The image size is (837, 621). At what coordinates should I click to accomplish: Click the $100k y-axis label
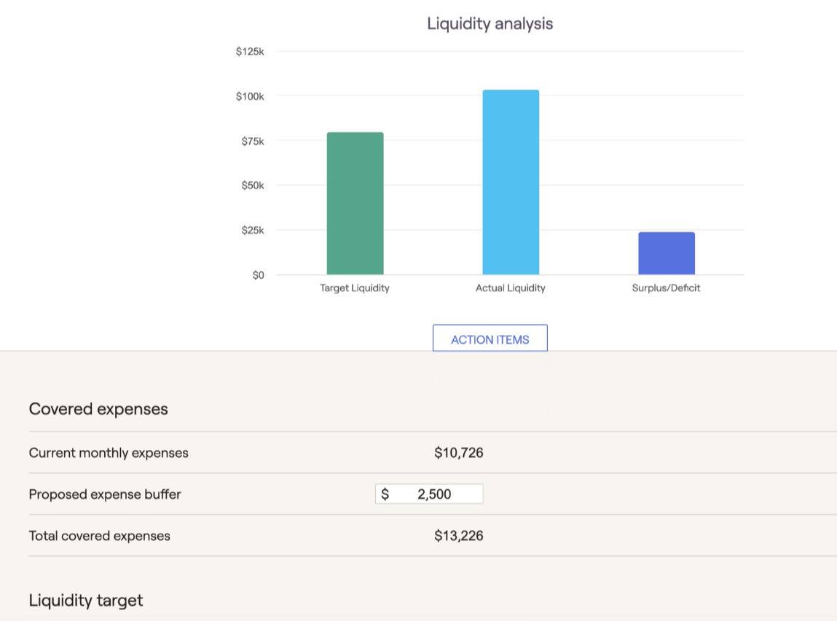tap(250, 97)
